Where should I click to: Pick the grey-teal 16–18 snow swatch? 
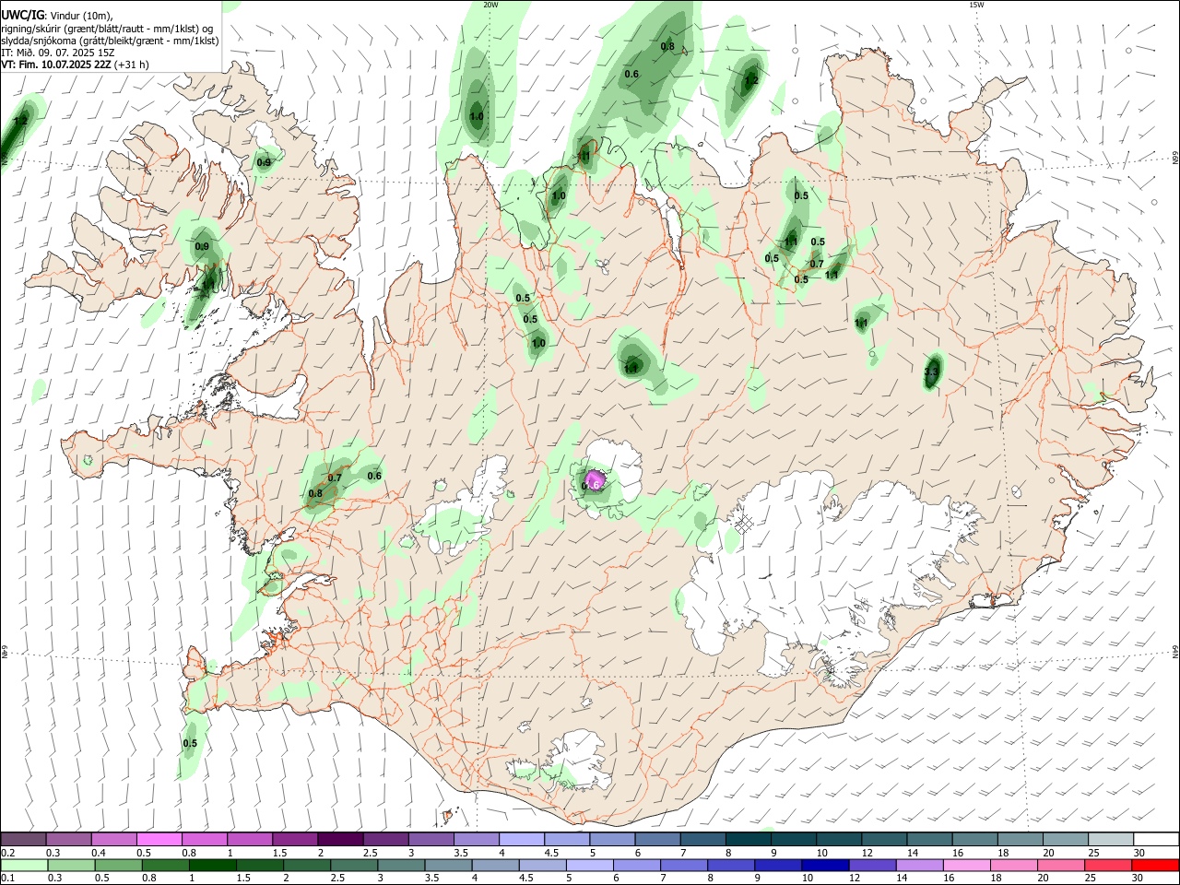(975, 840)
